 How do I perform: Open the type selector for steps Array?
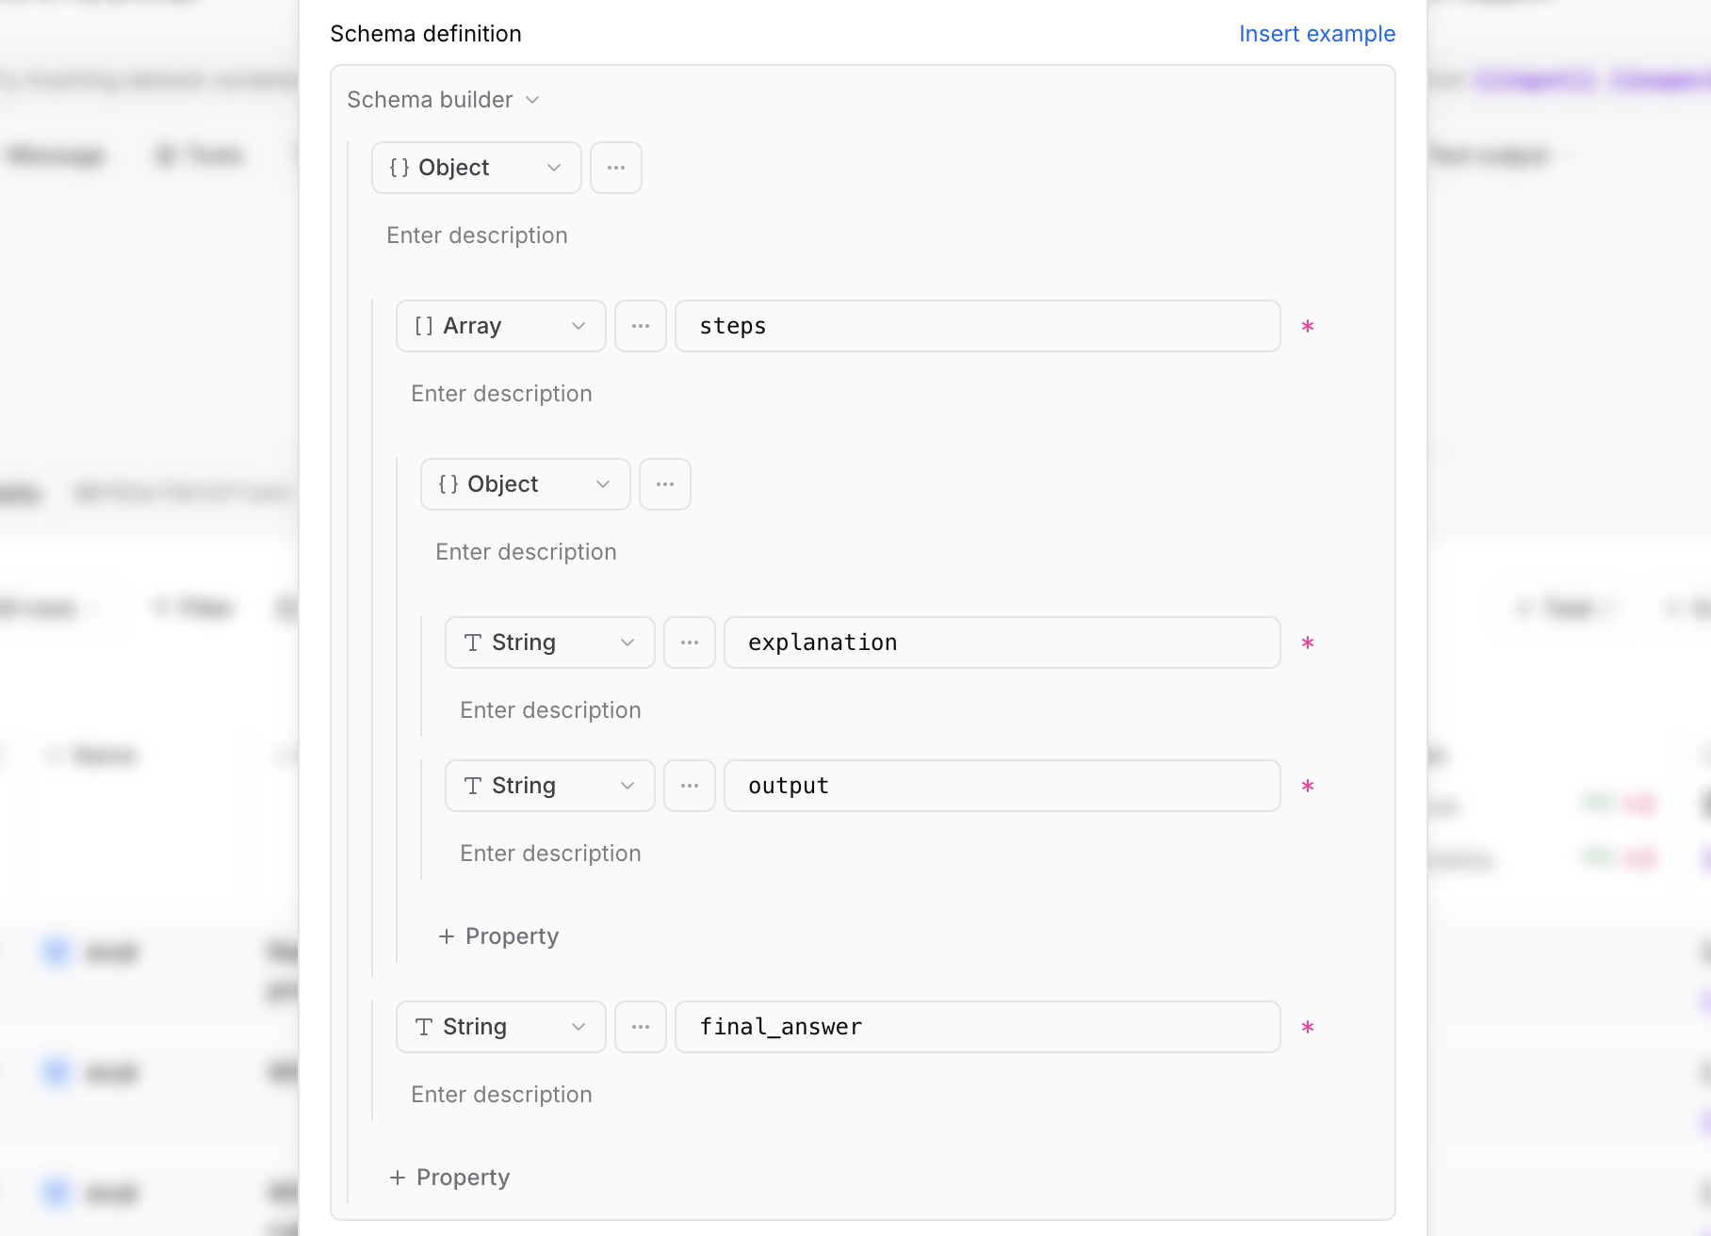click(500, 326)
